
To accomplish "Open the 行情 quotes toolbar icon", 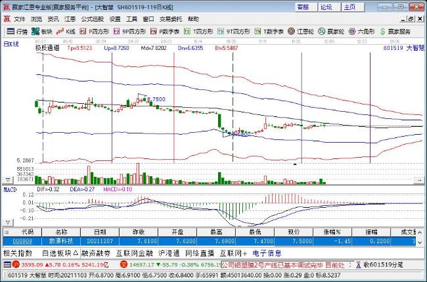I will pyautogui.click(x=17, y=32).
